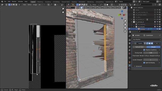
Task: Open the Edit menu
Action: [9, 2]
